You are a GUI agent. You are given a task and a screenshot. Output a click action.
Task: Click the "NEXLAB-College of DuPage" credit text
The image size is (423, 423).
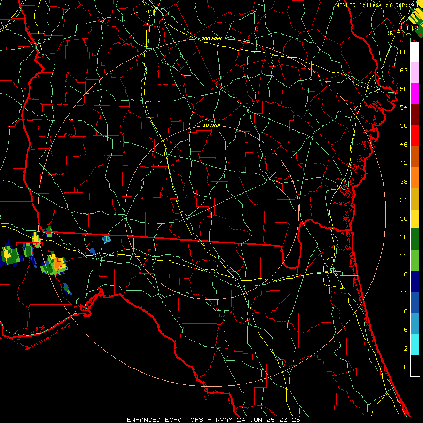tap(376, 5)
